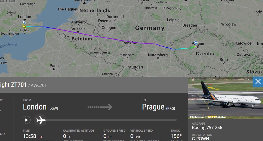Viewport: 263px width, 141px height.
Task: Click the yellow aircraft icon near London
Action: point(24,26)
